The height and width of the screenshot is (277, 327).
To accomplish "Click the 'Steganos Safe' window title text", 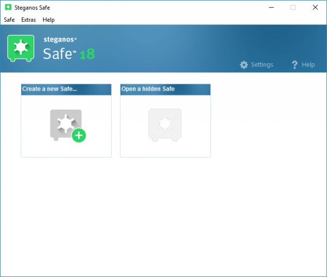I will click(x=32, y=8).
